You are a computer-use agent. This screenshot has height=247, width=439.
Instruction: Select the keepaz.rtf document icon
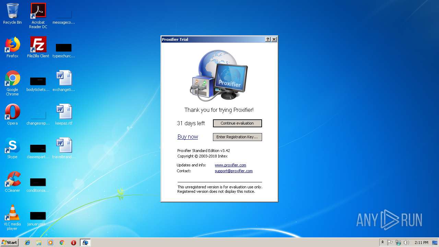[63, 115]
